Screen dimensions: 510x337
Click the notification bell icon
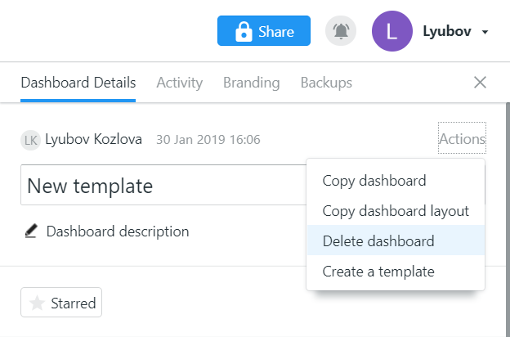pyautogui.click(x=341, y=31)
